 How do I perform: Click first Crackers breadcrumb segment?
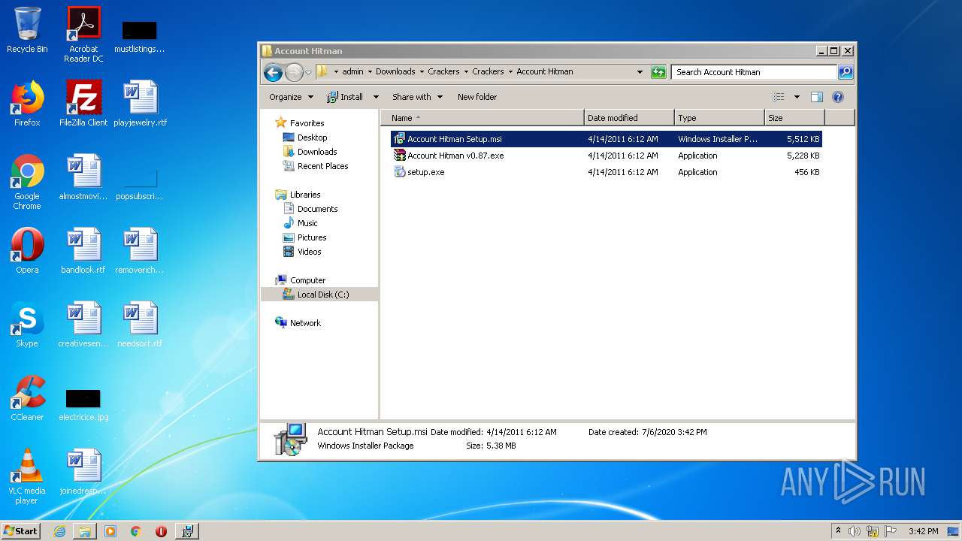click(443, 72)
